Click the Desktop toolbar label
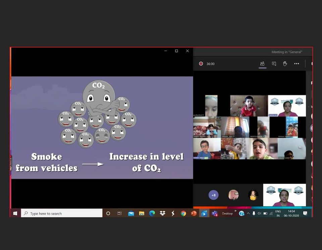Image resolution: width=322 pixels, height=250 pixels. (x=227, y=213)
